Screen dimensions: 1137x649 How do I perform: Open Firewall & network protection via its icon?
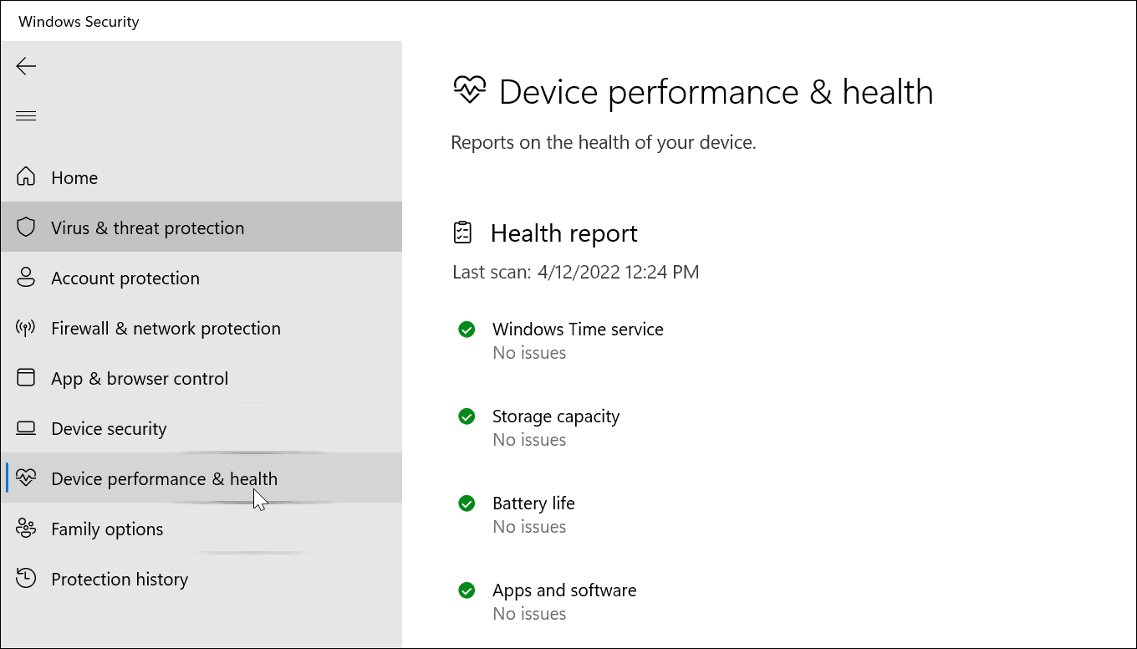26,327
